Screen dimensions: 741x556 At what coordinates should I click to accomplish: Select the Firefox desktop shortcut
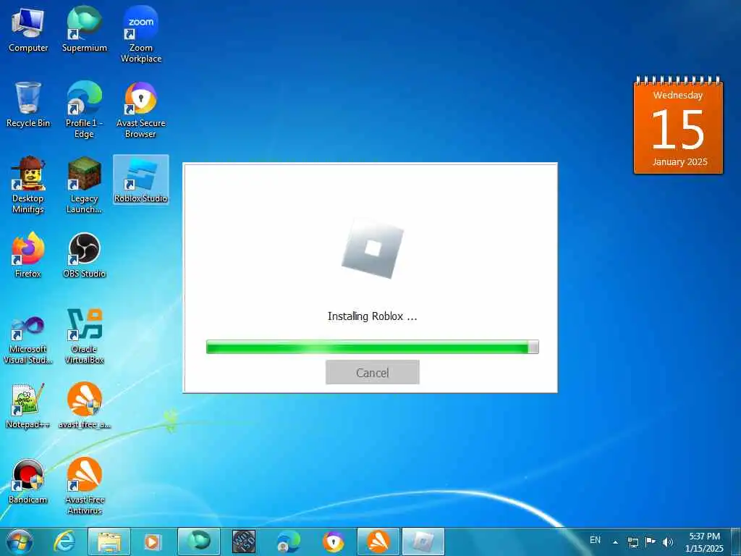(x=28, y=255)
